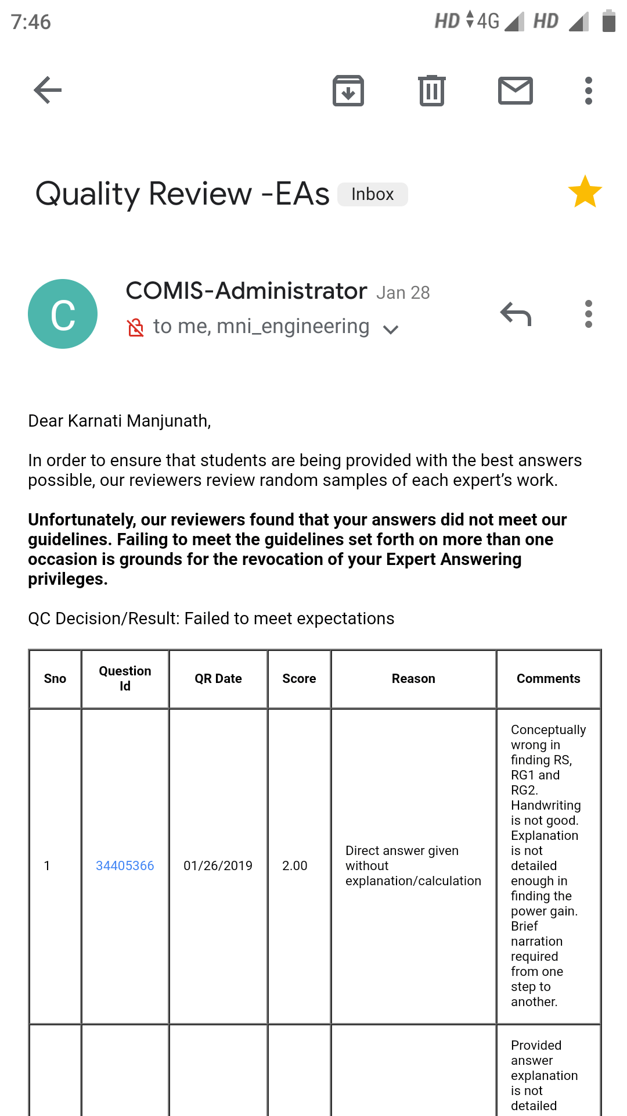Go back using the arrow icon

(48, 91)
